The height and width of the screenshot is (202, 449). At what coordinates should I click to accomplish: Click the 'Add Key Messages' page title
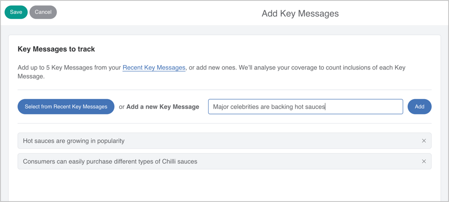click(300, 13)
